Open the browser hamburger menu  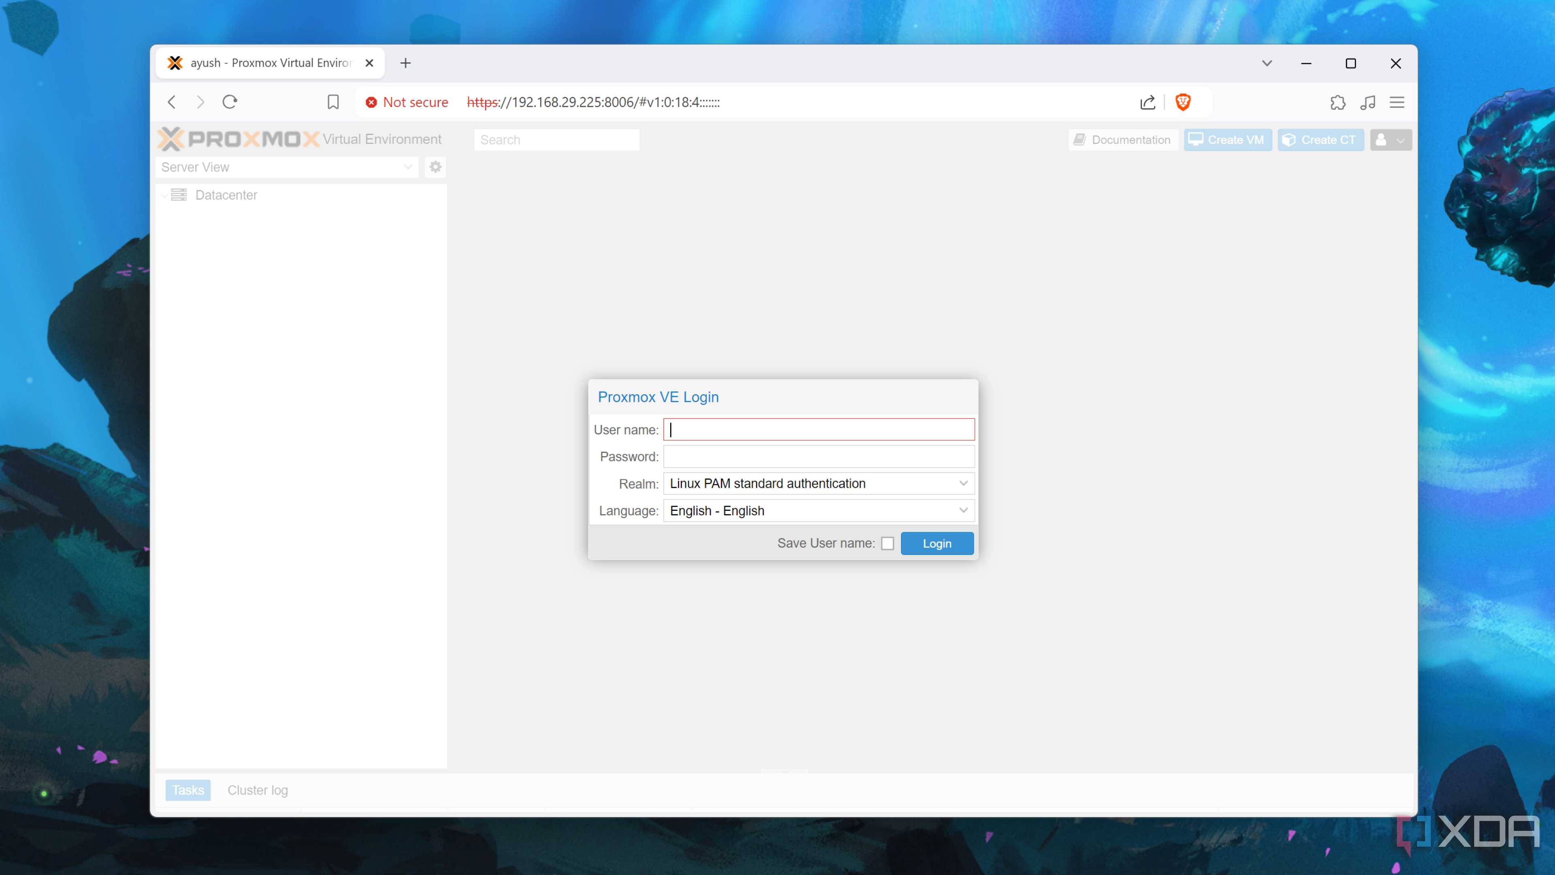click(x=1397, y=102)
